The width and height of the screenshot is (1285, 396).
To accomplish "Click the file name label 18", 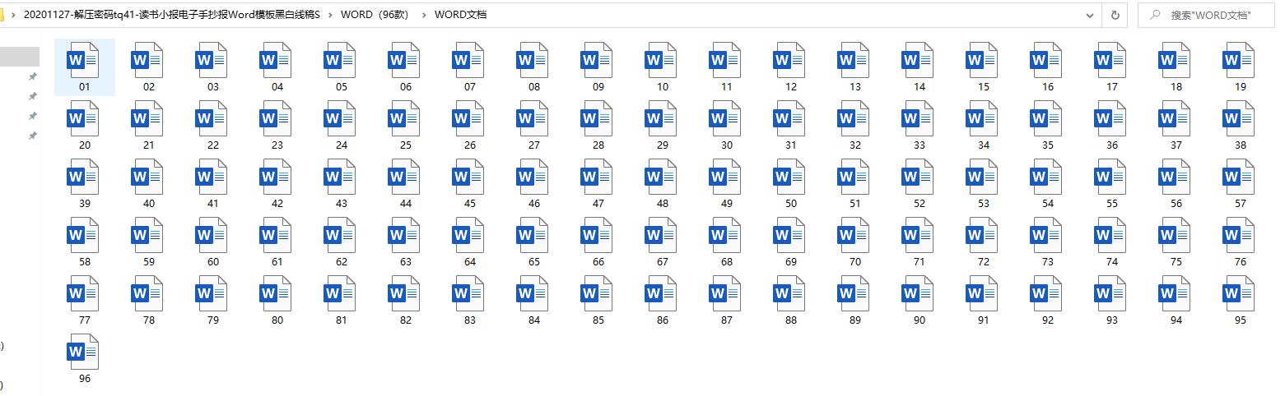I will pos(1176,87).
